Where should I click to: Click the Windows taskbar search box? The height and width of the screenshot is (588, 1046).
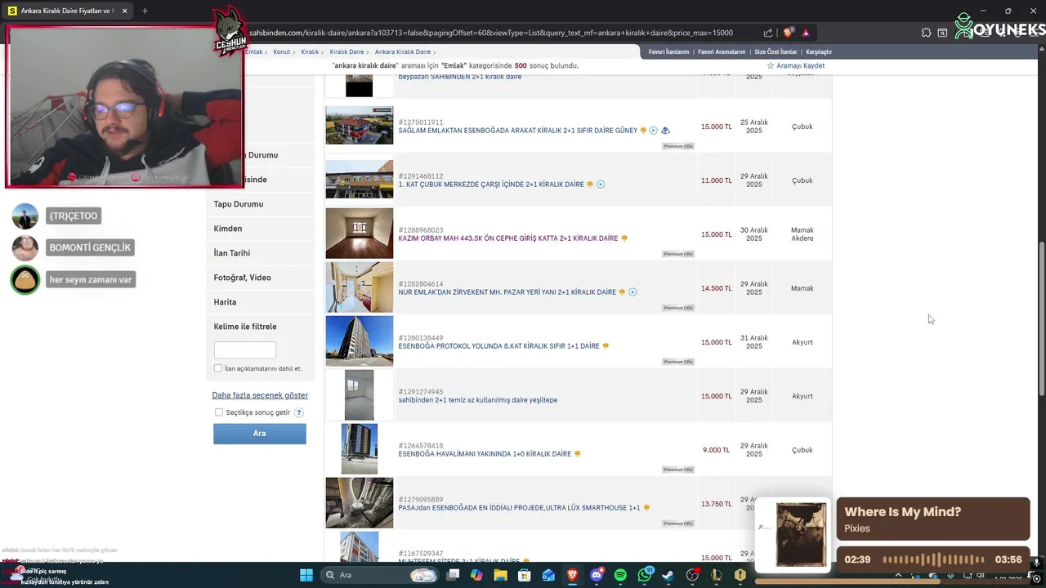pyautogui.click(x=378, y=575)
